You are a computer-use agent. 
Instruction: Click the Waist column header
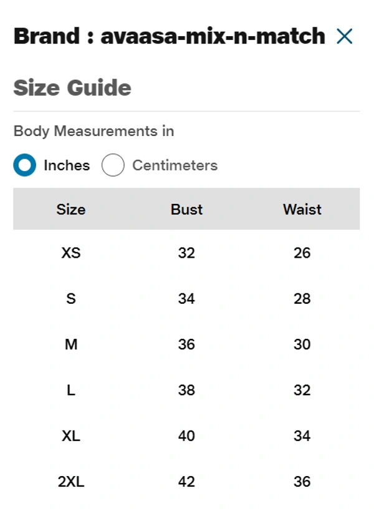(302, 209)
